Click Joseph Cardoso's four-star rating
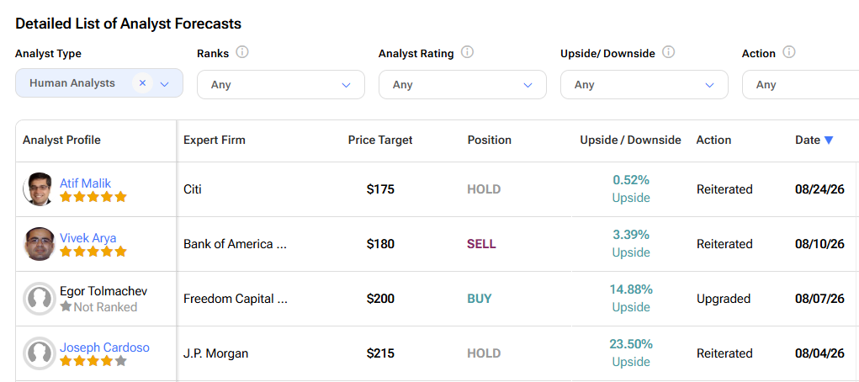 pyautogui.click(x=93, y=361)
